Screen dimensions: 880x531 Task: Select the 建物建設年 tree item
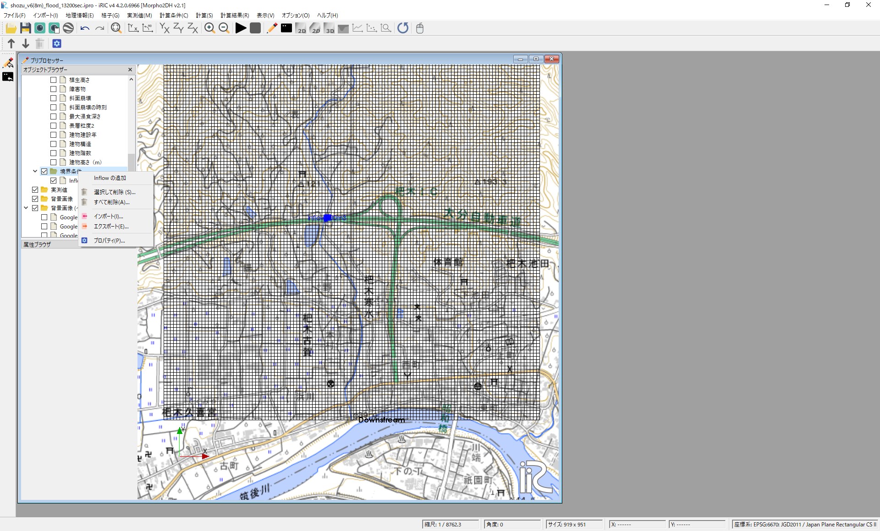[x=83, y=135]
